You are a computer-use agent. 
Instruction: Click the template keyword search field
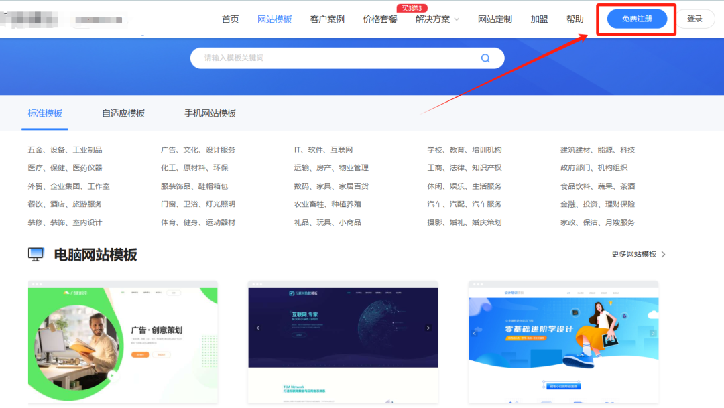pyautogui.click(x=335, y=58)
